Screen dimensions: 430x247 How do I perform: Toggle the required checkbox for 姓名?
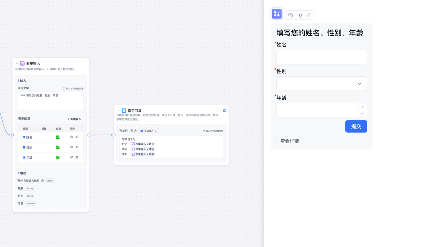(x=57, y=137)
